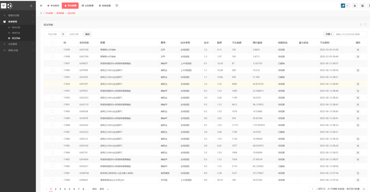Screen dimensions: 370x192
Task: Click undo action for bet 17486
Action: pyautogui.click(x=358, y=139)
